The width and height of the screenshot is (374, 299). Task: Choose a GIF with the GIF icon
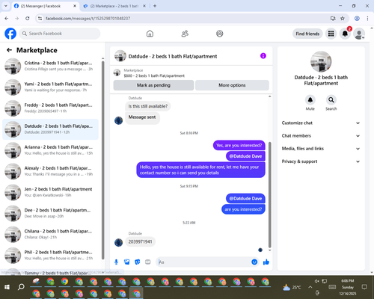tap(148, 262)
